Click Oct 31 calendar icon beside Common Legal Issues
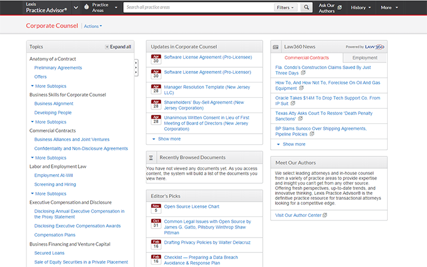The height and width of the screenshot is (267, 427). click(156, 223)
